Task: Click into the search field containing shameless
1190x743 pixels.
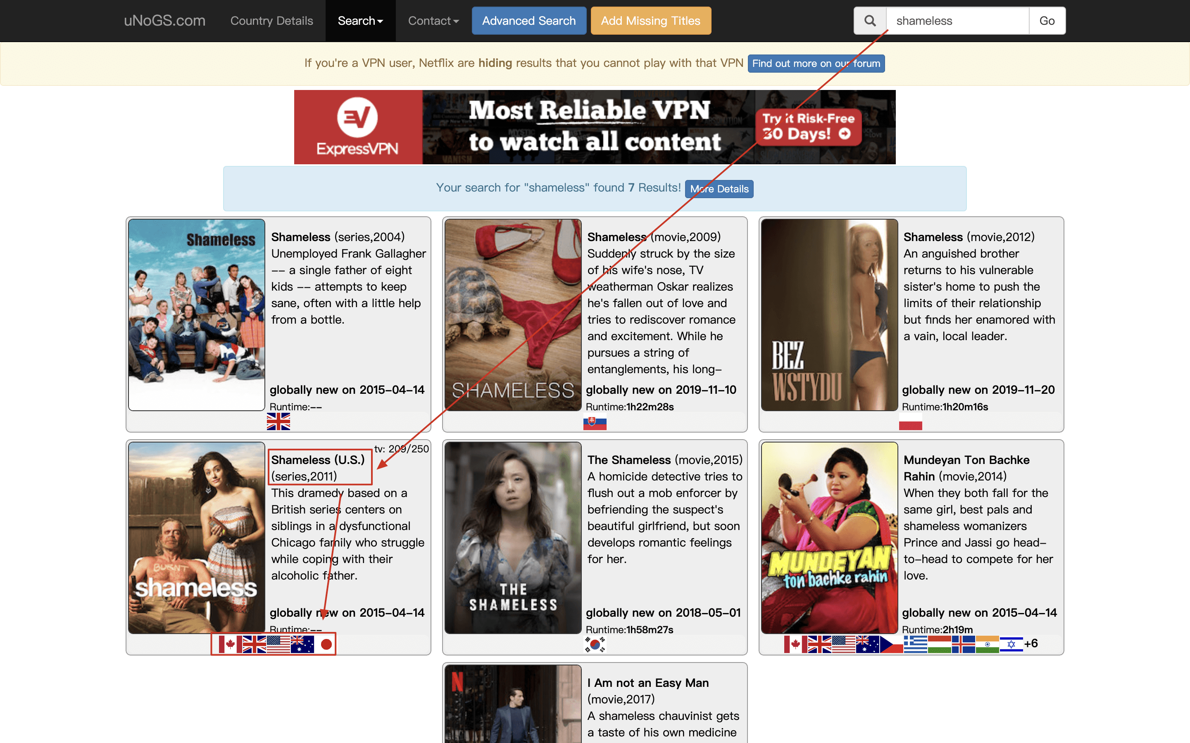Action: click(957, 21)
